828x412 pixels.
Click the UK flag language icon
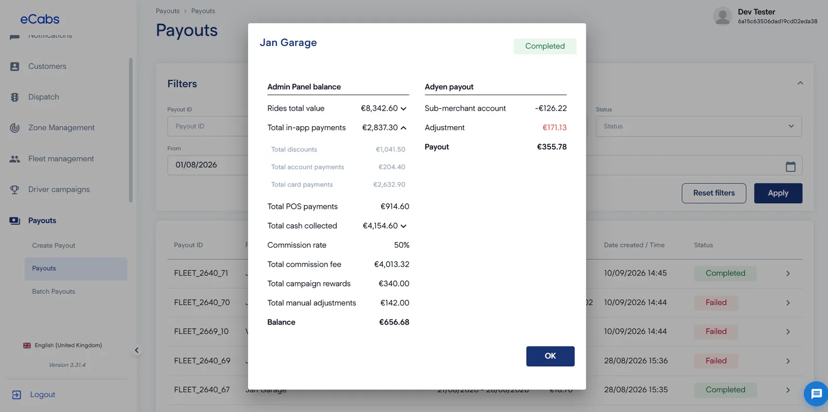27,345
